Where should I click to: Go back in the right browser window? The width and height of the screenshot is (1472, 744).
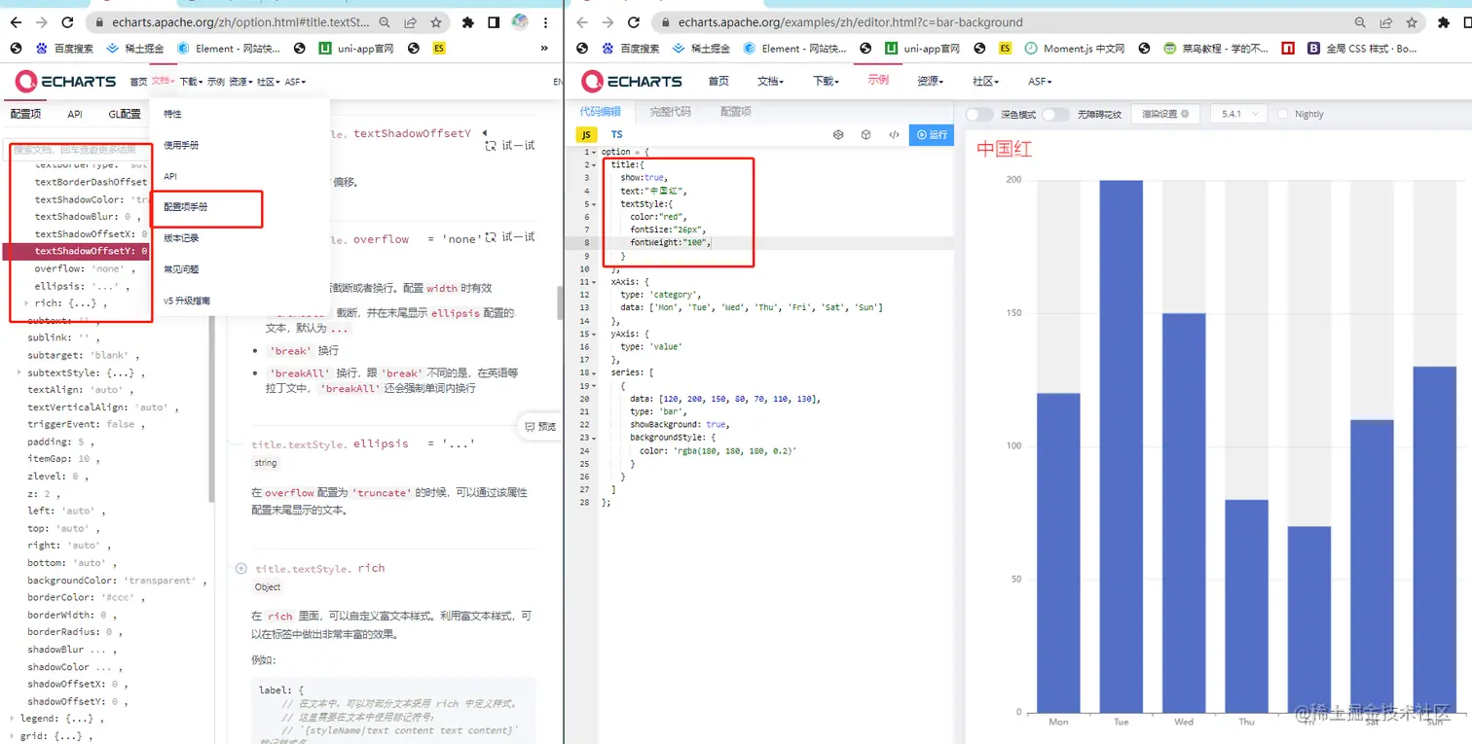click(x=582, y=21)
